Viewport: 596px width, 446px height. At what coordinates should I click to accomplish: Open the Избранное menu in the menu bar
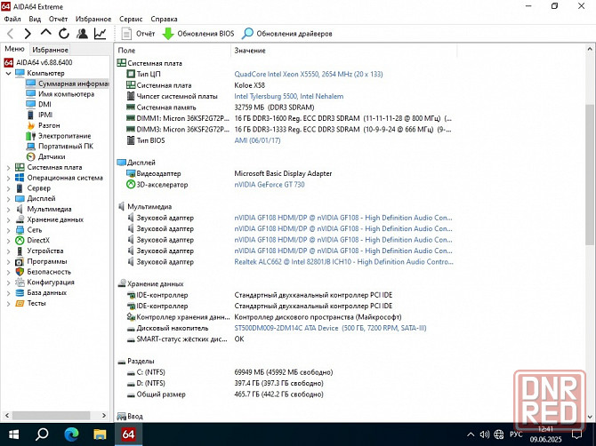93,19
